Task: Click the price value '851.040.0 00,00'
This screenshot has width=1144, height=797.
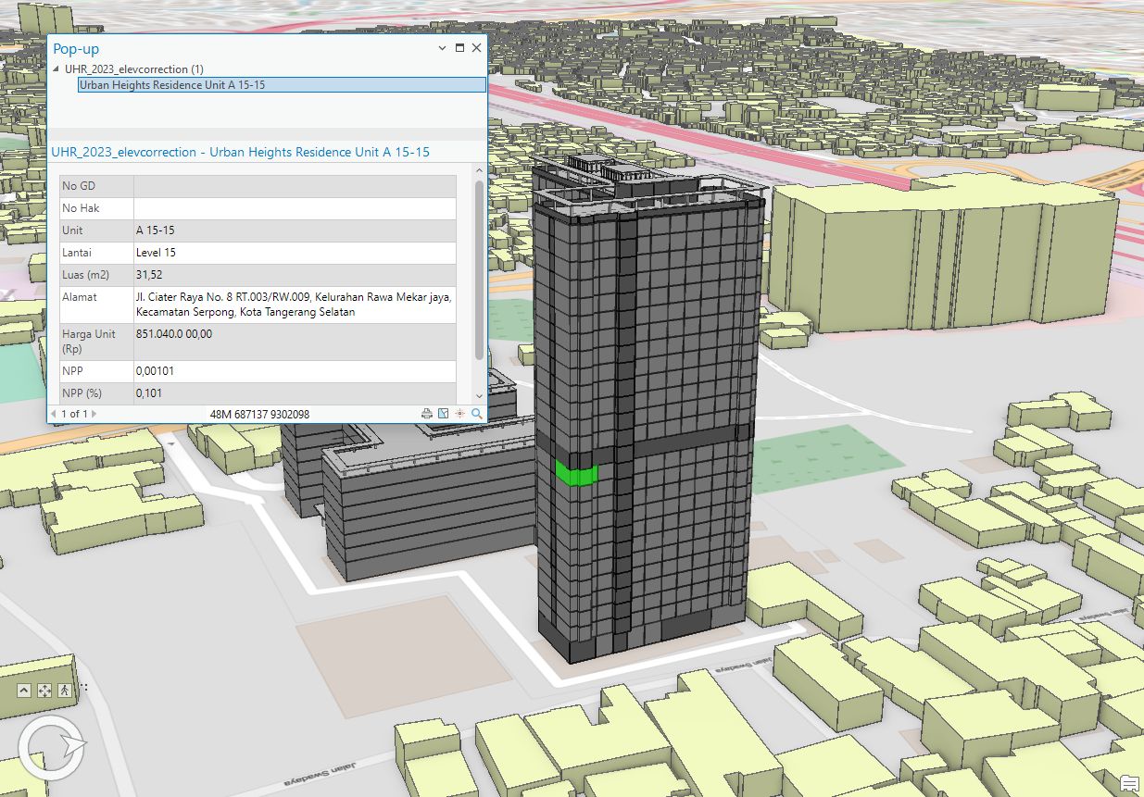Action: click(173, 334)
